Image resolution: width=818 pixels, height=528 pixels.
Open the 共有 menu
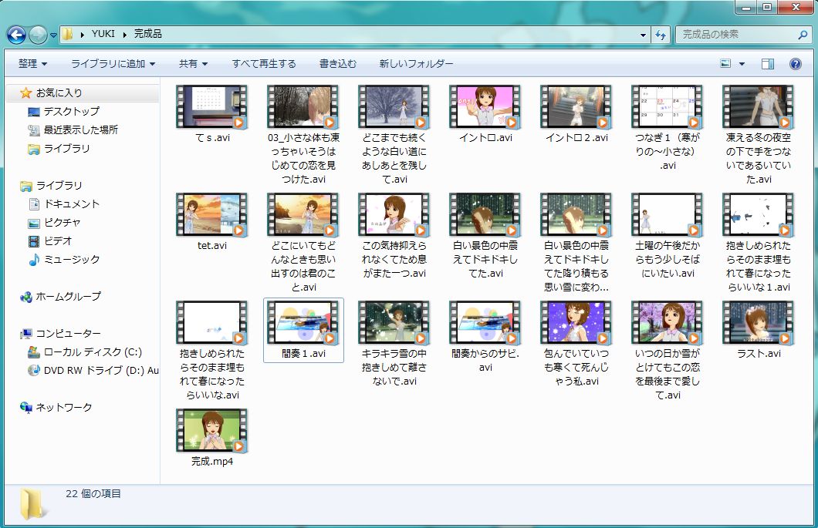click(x=193, y=63)
